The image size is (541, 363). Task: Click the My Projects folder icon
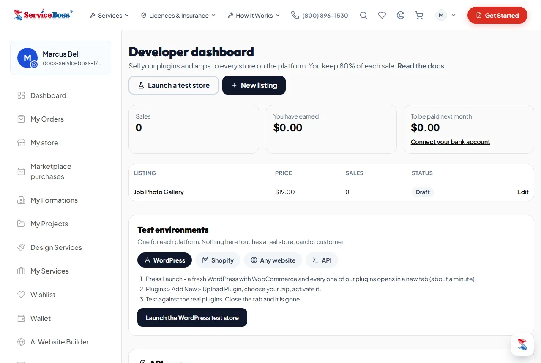21,224
